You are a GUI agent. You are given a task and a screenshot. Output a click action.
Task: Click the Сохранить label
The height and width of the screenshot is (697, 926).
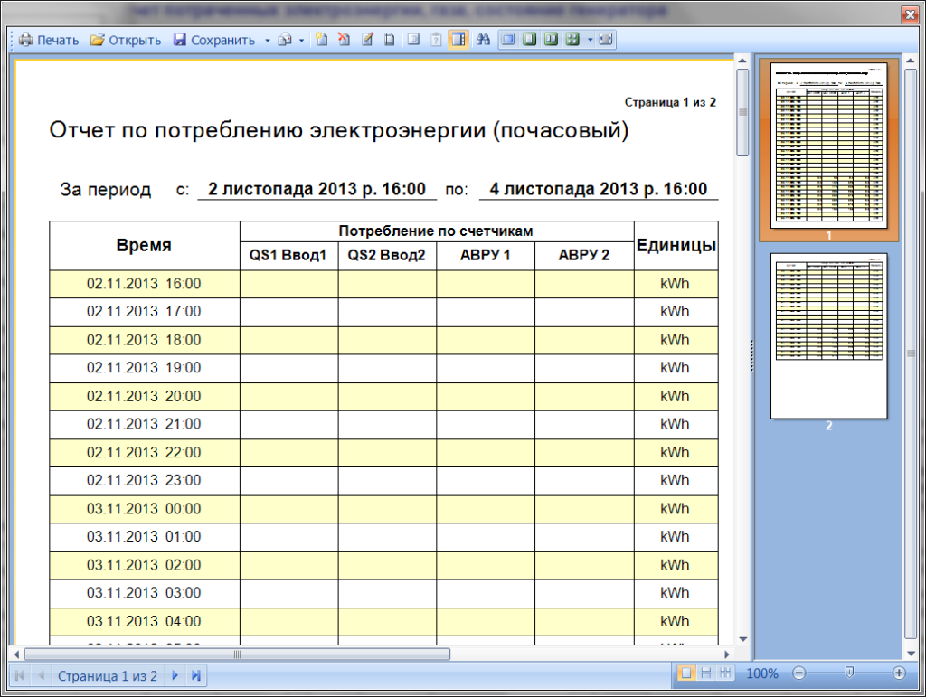(222, 40)
